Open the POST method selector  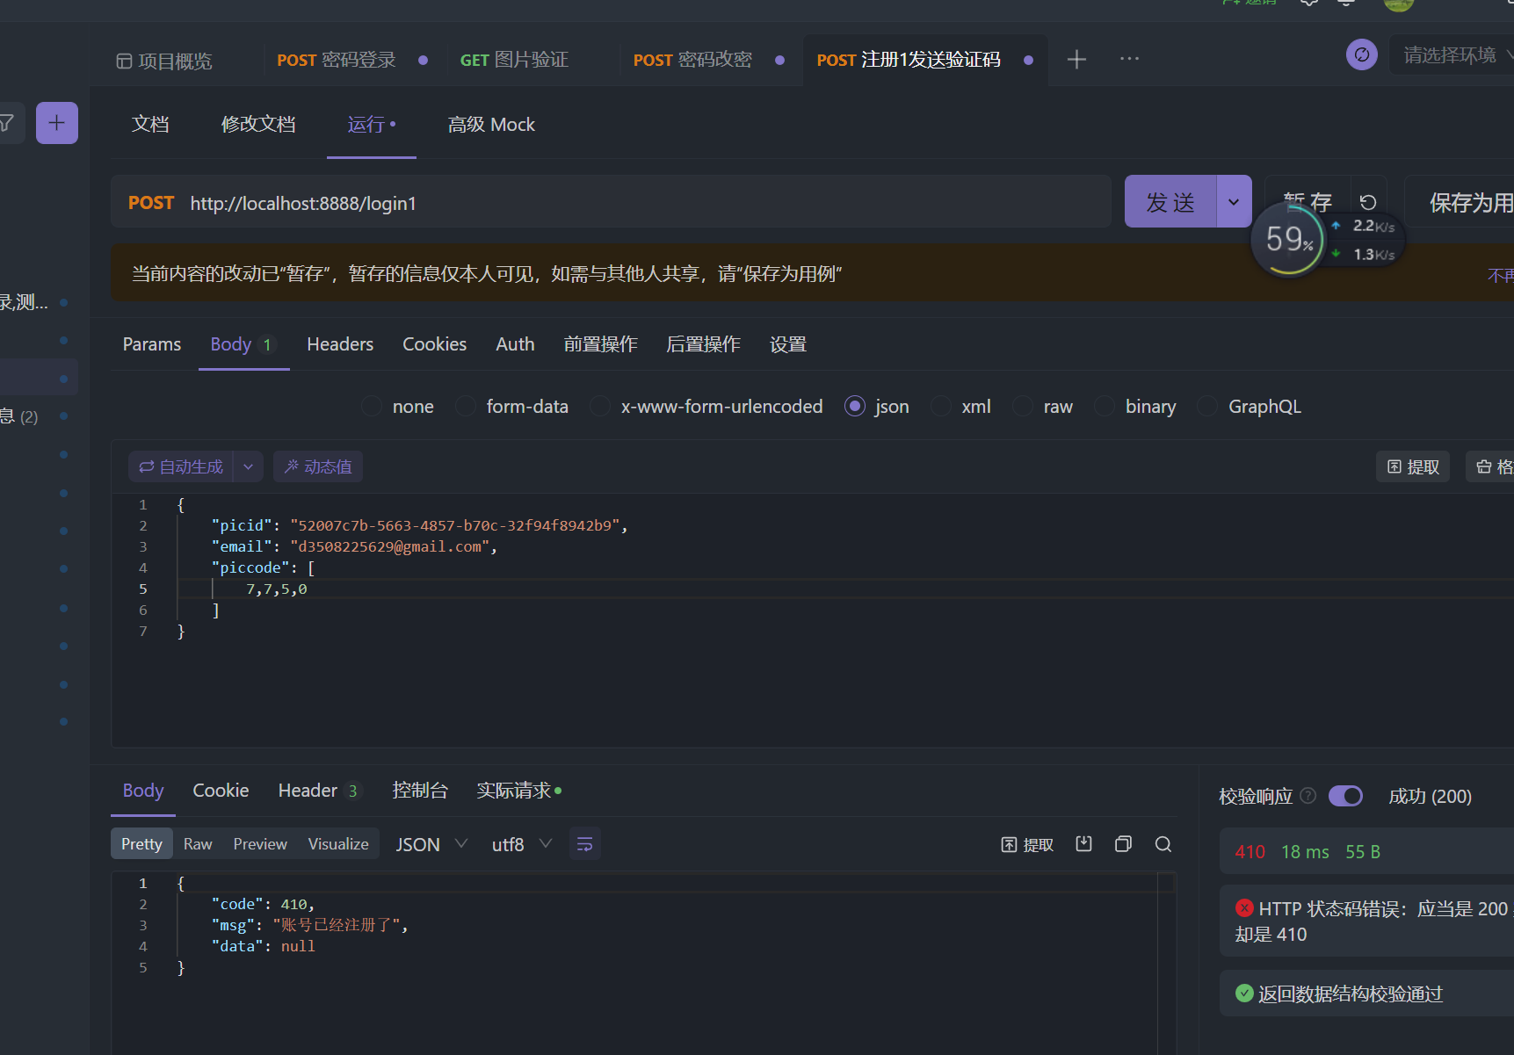click(x=151, y=203)
